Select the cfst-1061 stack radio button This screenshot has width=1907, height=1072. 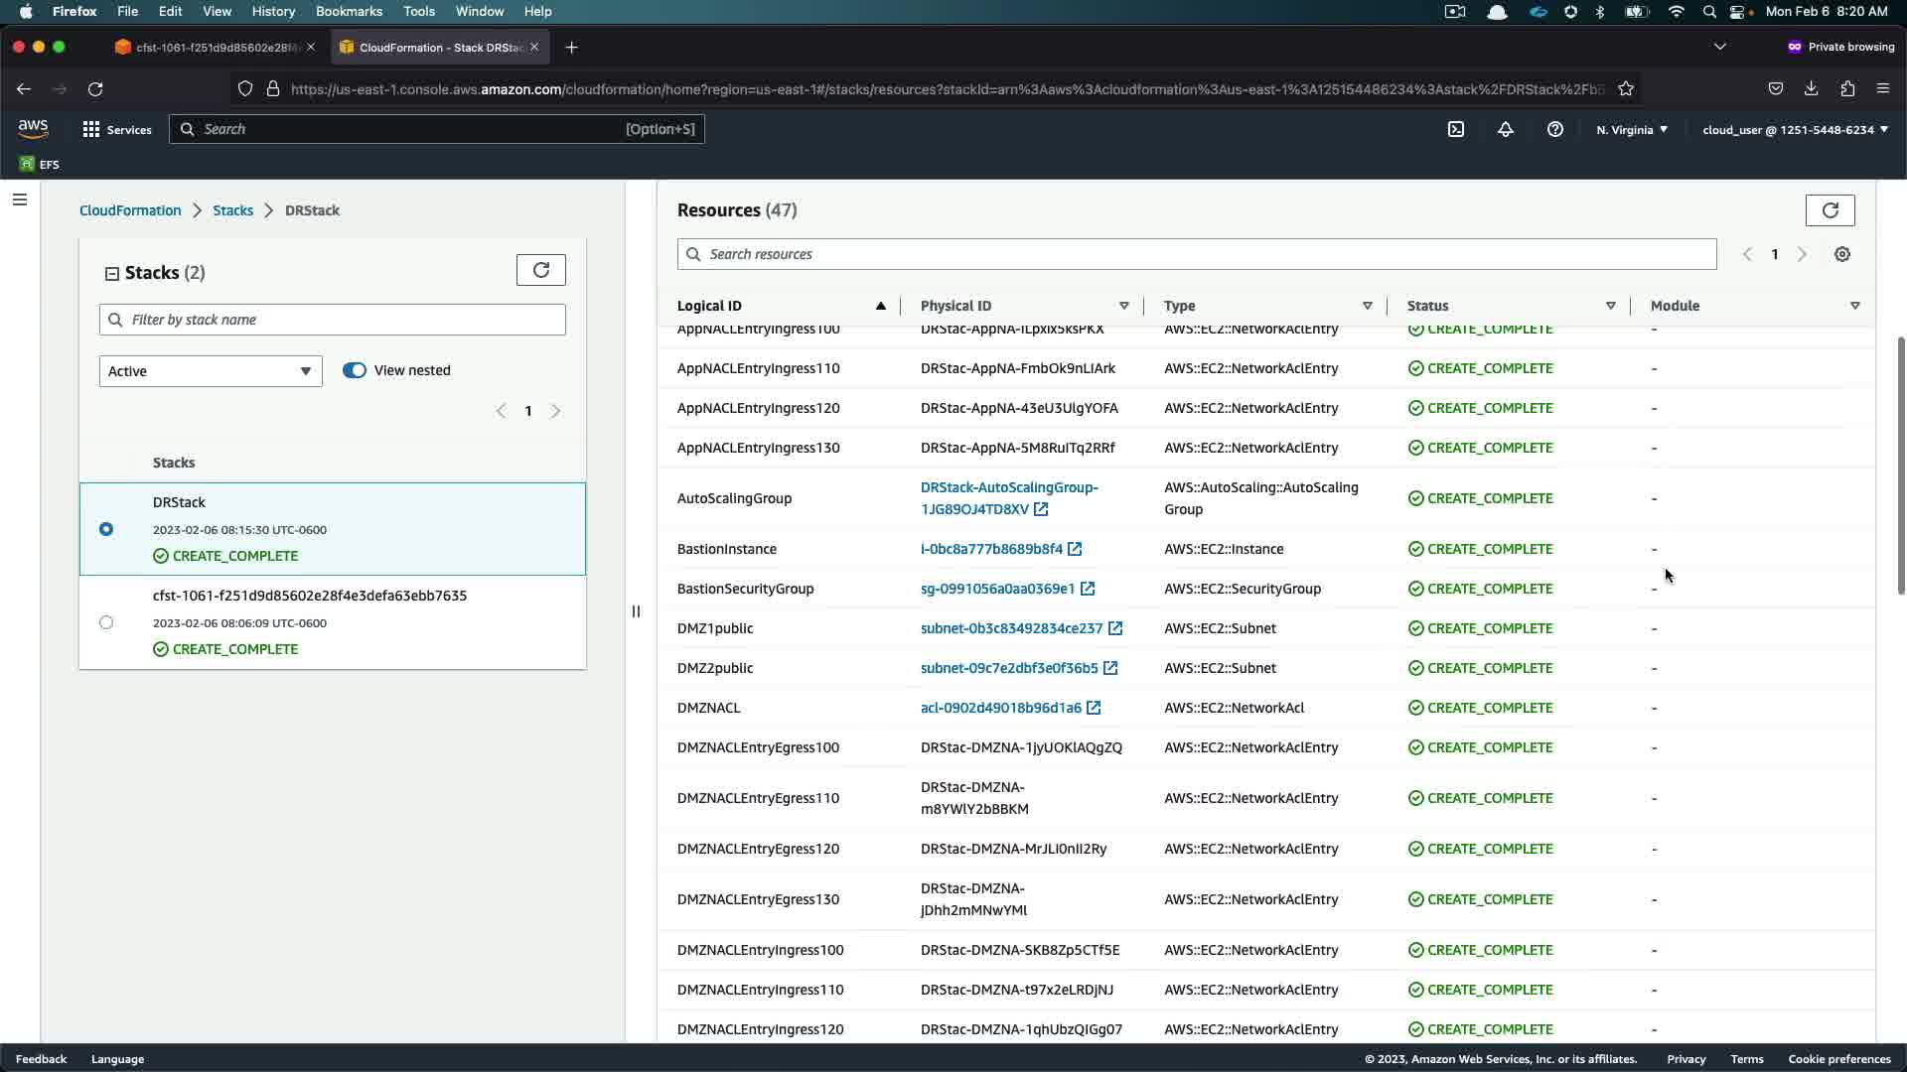click(106, 622)
